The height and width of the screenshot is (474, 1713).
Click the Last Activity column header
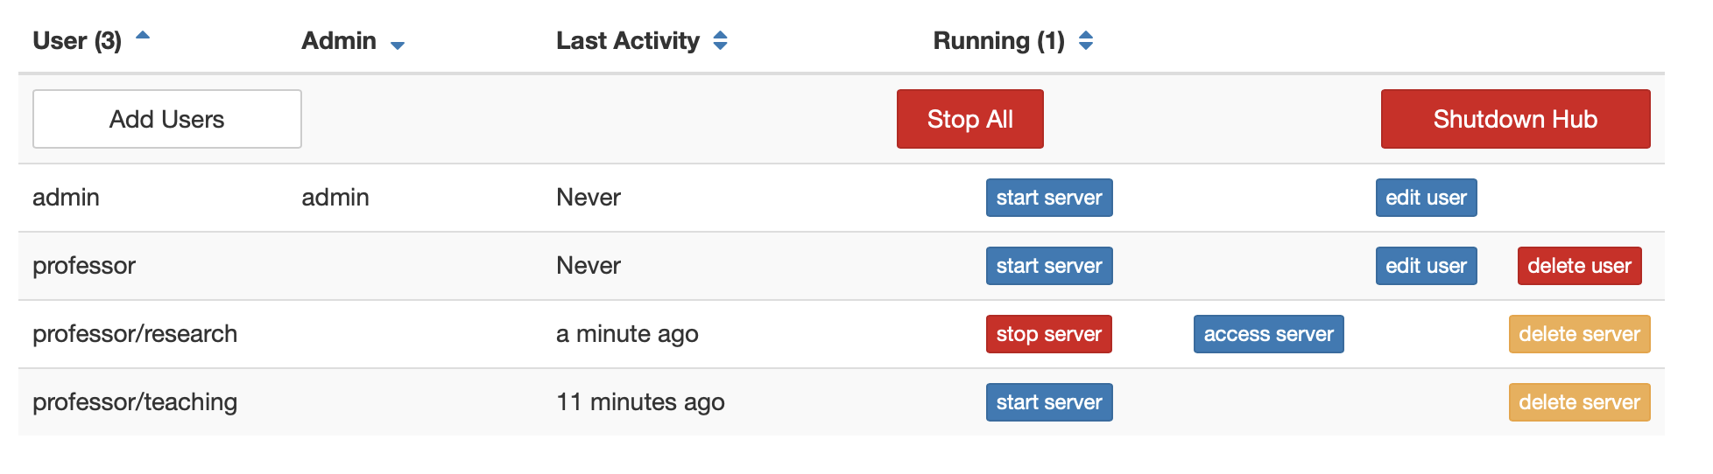pos(627,41)
